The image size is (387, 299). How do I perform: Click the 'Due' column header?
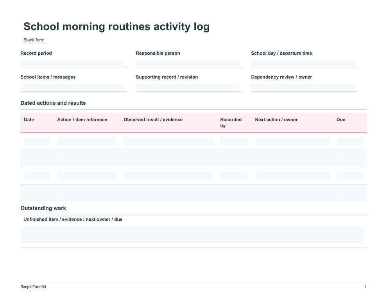pyautogui.click(x=341, y=120)
